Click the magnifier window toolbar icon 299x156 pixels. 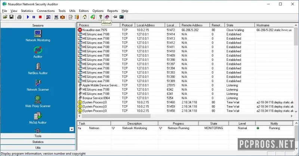click(48, 17)
